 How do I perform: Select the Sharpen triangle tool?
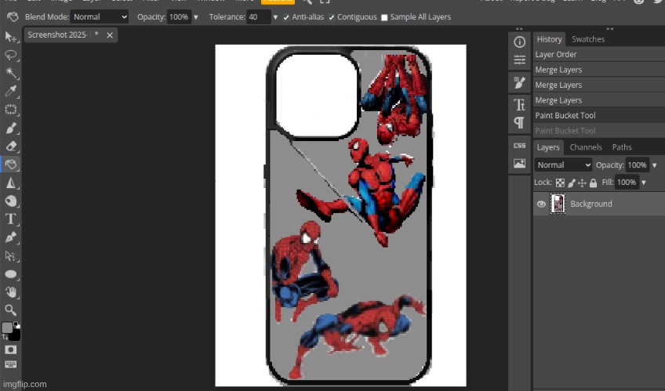point(11,183)
